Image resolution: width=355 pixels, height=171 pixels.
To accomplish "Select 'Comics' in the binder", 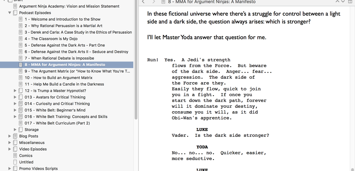I will pyautogui.click(x=26, y=156).
